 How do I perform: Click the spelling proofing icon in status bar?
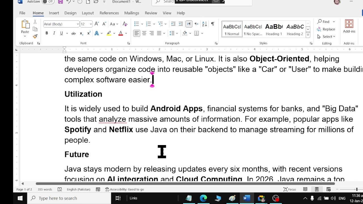pos(60,189)
